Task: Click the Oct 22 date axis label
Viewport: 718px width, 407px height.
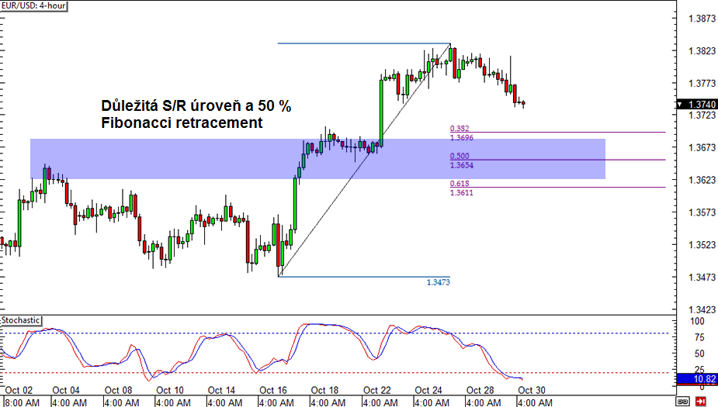Action: 377,390
